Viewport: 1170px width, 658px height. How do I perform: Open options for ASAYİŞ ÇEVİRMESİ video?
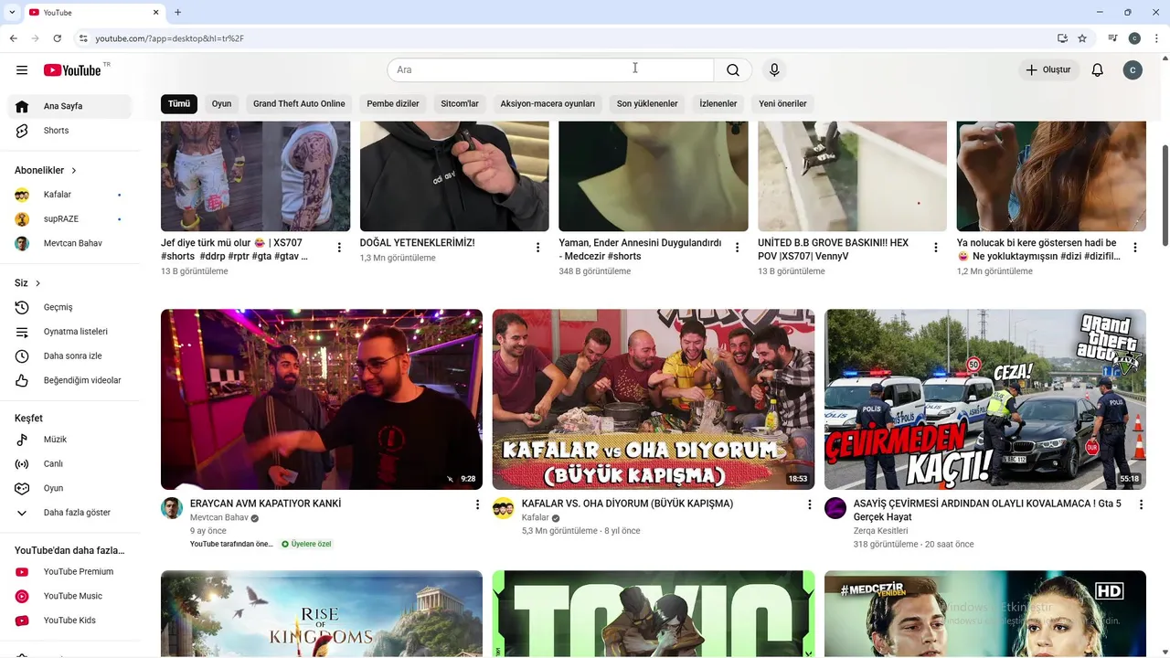coord(1141,504)
